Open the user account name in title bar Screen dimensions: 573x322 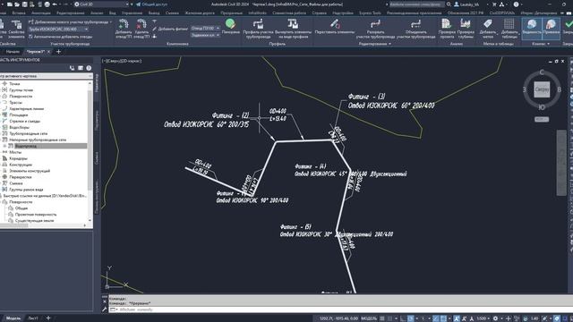click(469, 4)
